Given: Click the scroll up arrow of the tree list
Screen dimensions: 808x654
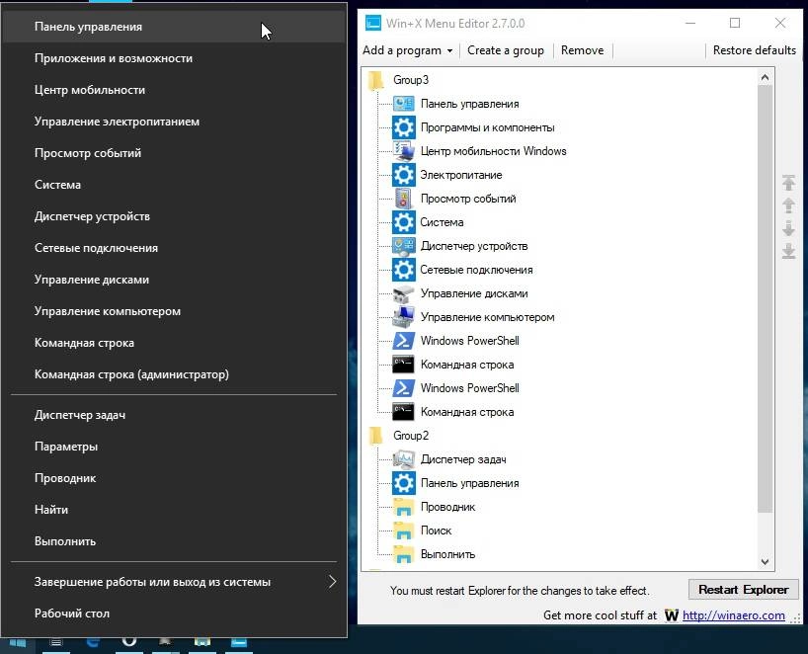Looking at the screenshot, I should 765,77.
